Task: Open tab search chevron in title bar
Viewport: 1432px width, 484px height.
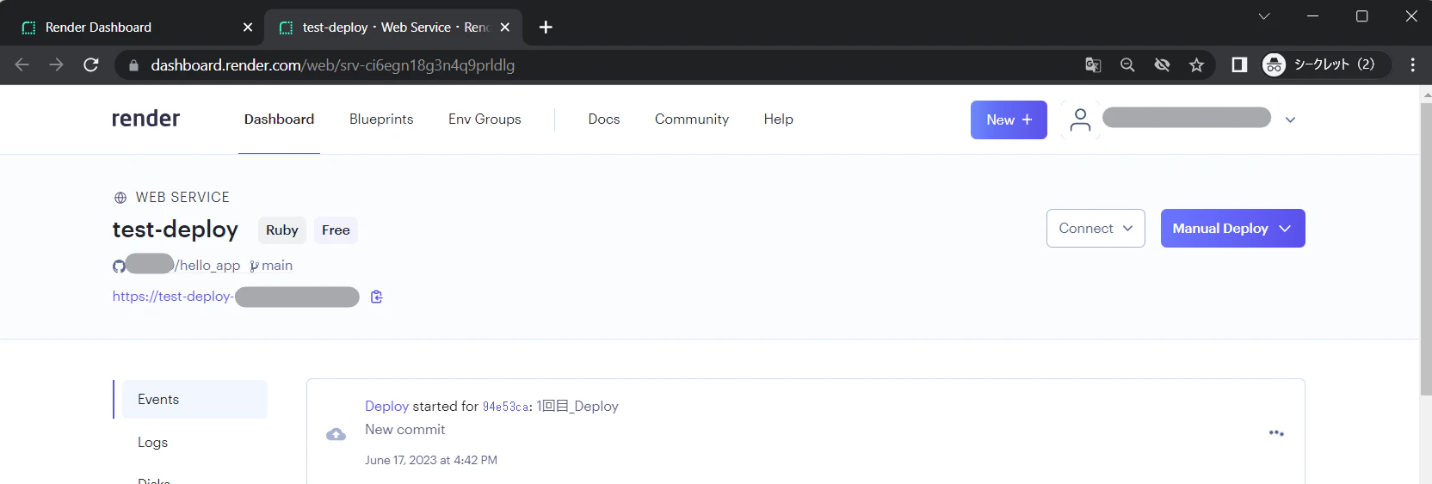Action: (1264, 15)
